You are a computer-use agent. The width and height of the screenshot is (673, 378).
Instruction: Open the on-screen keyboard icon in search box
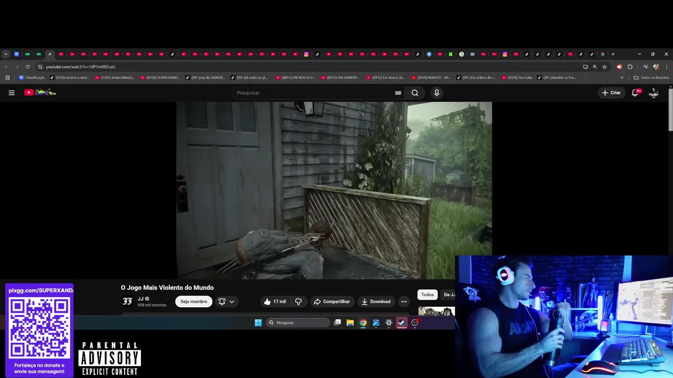pyautogui.click(x=398, y=93)
